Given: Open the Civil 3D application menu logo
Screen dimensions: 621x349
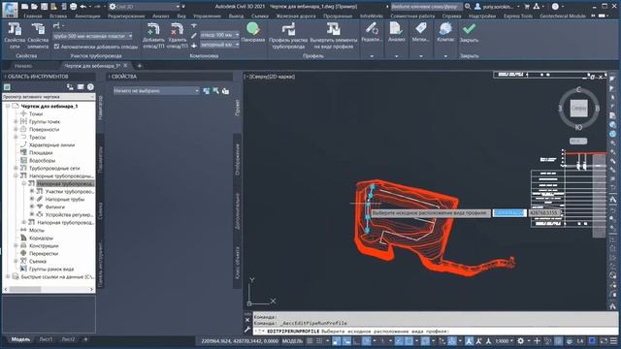Looking at the screenshot, I should pos(10,9).
